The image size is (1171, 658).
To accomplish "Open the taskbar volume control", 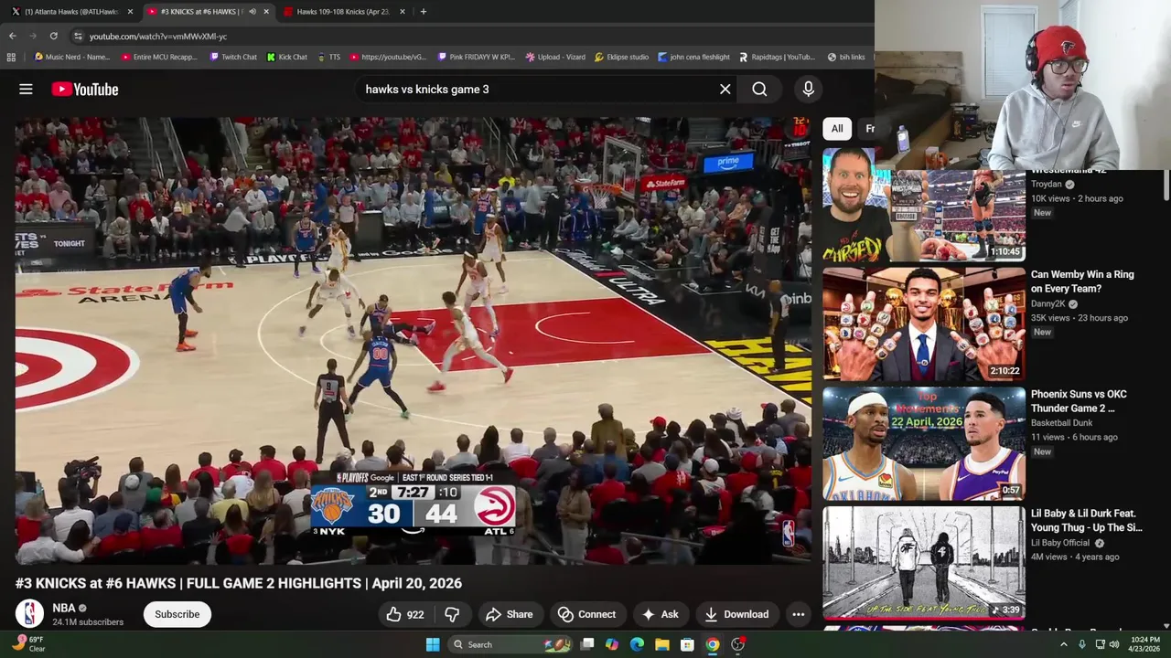I will click(x=1113, y=644).
